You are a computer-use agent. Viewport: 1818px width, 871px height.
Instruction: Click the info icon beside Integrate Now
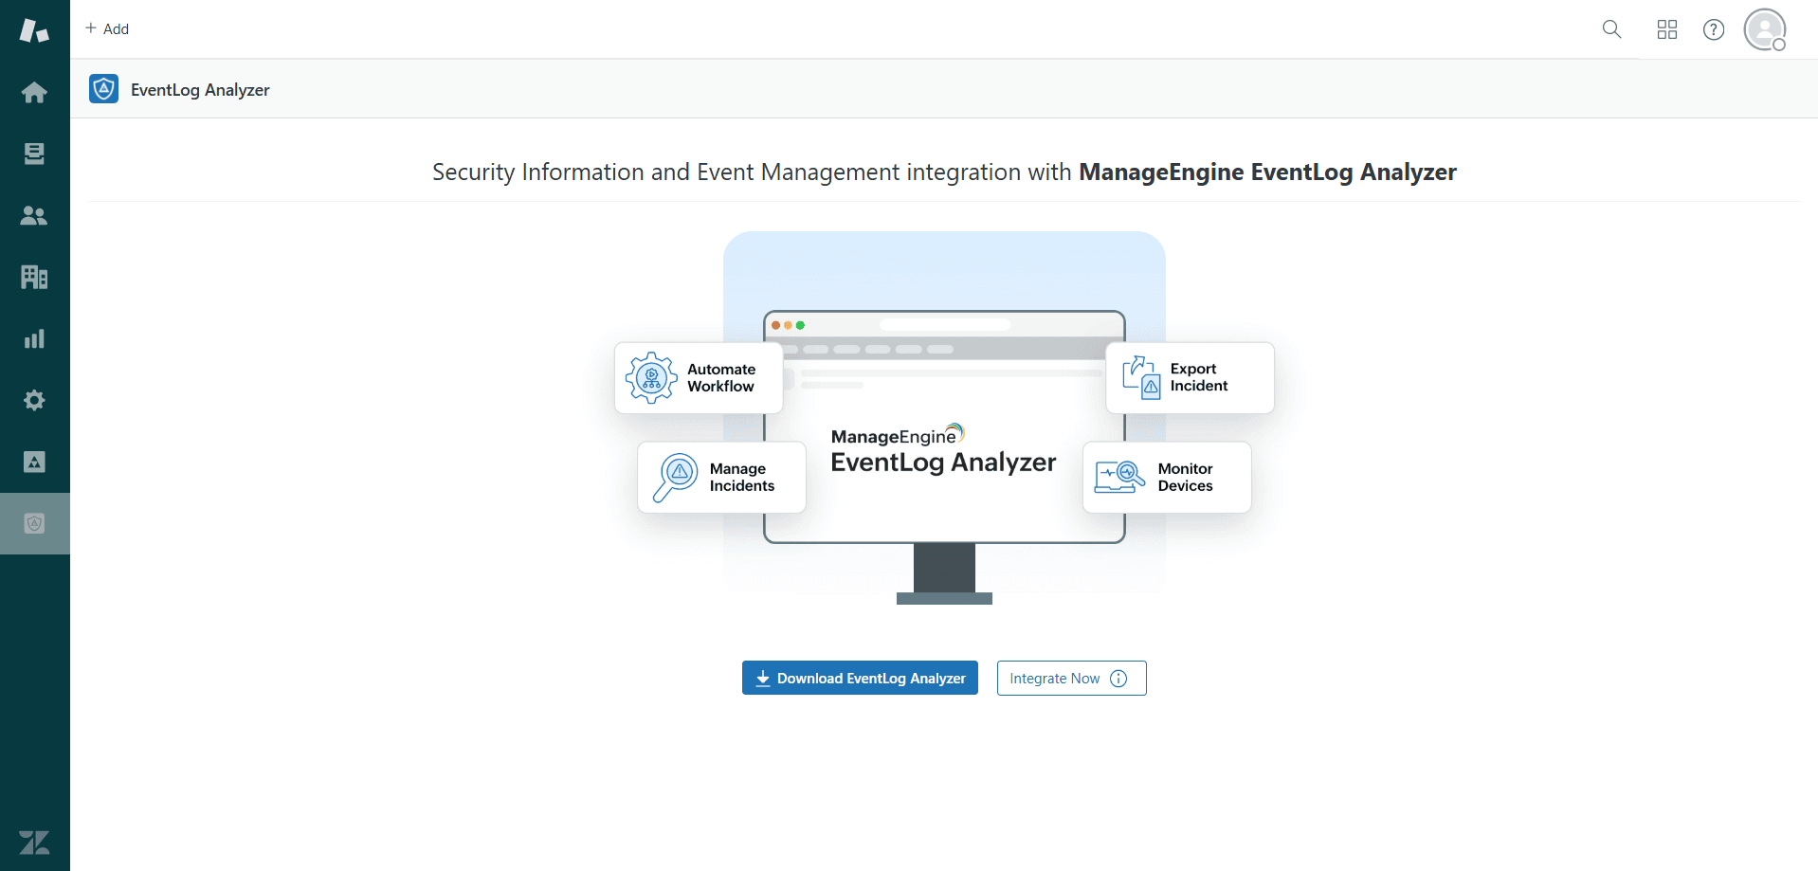pos(1118,678)
